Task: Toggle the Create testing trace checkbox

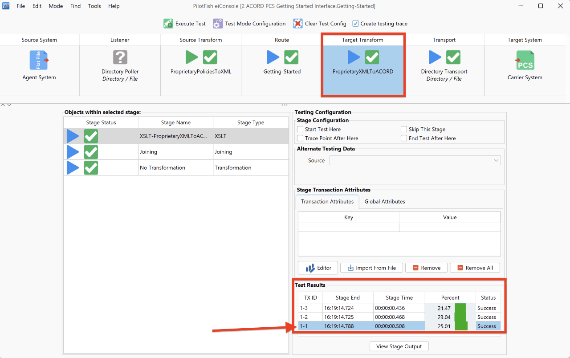Action: (x=355, y=24)
